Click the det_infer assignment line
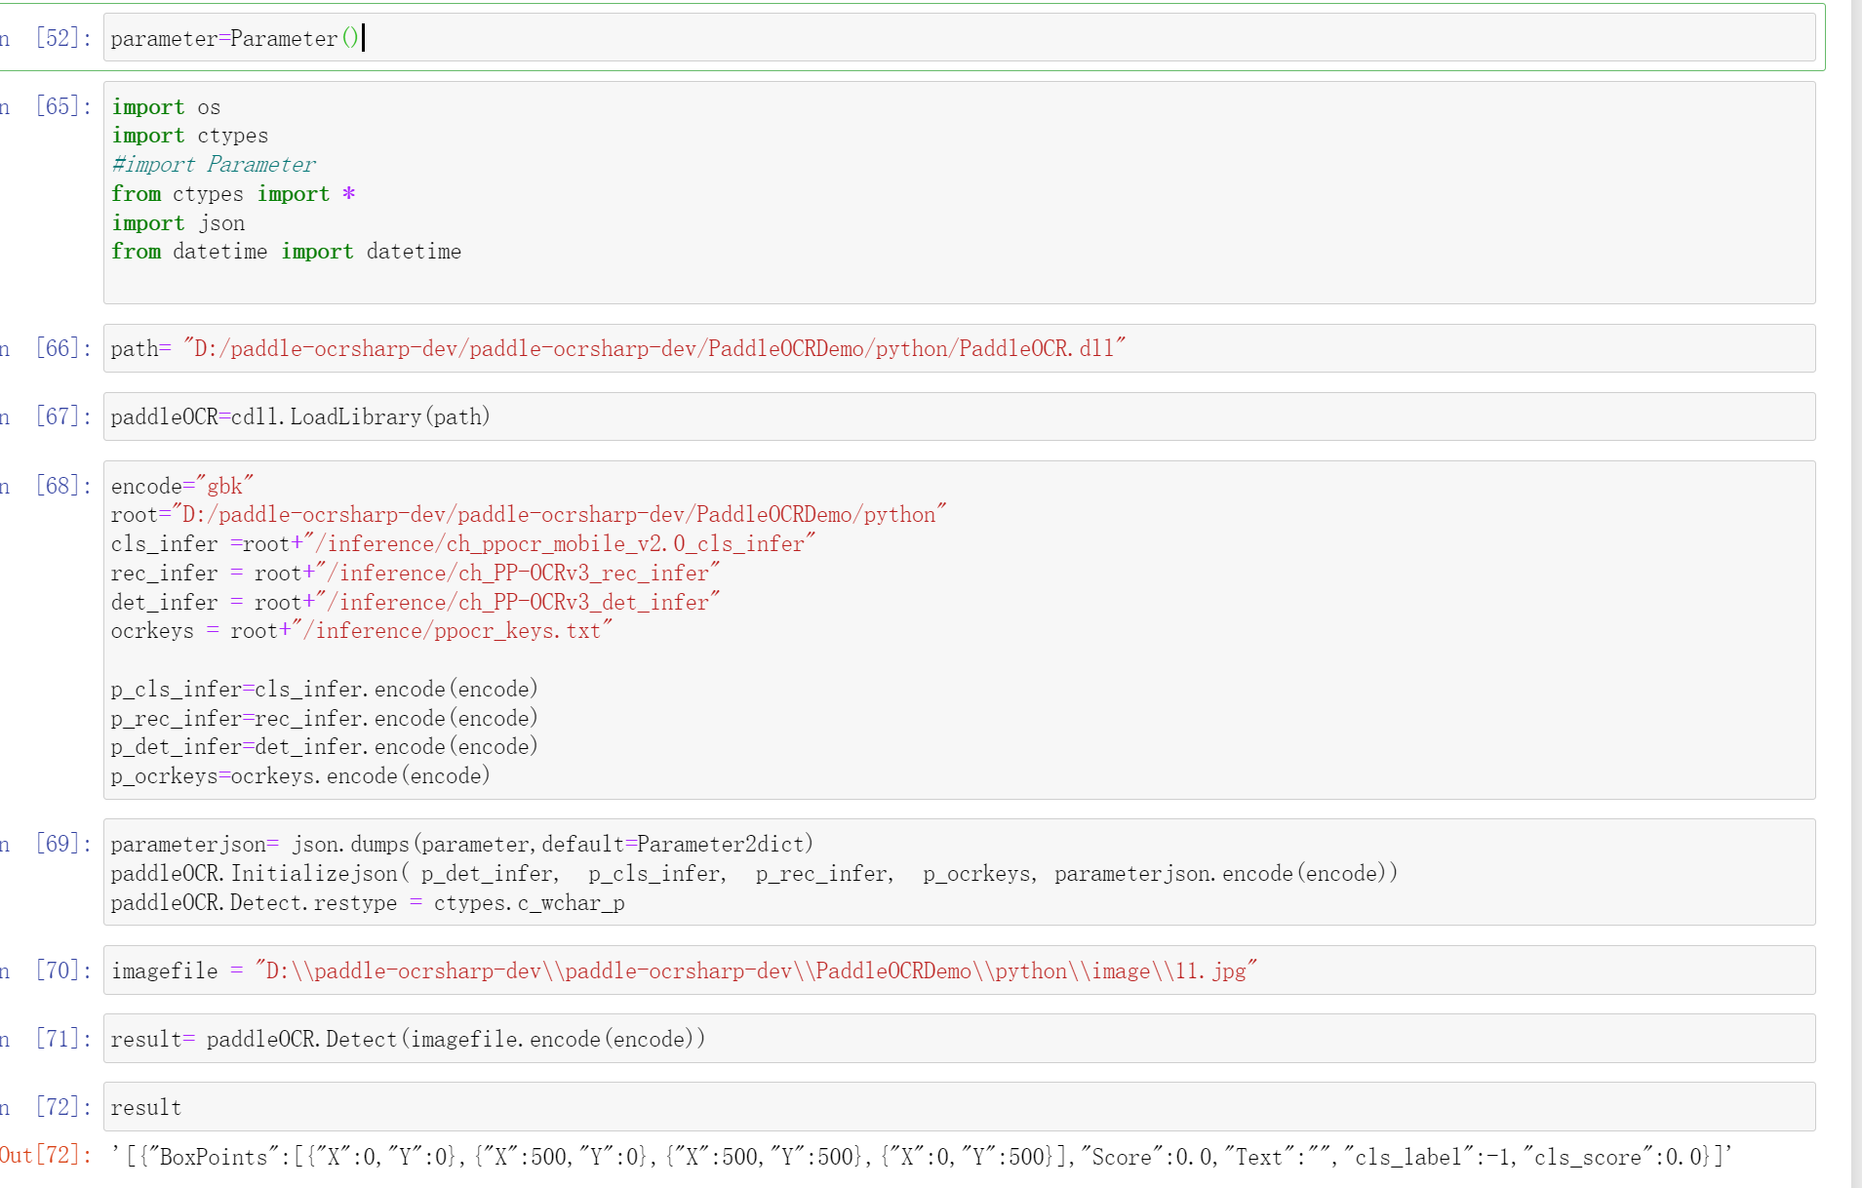This screenshot has height=1188, width=1862. click(x=416, y=602)
